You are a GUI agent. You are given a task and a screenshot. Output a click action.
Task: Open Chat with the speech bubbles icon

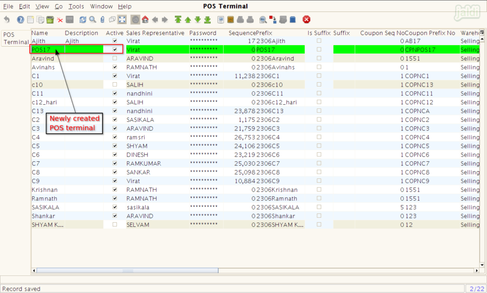pyautogui.click(x=112, y=20)
